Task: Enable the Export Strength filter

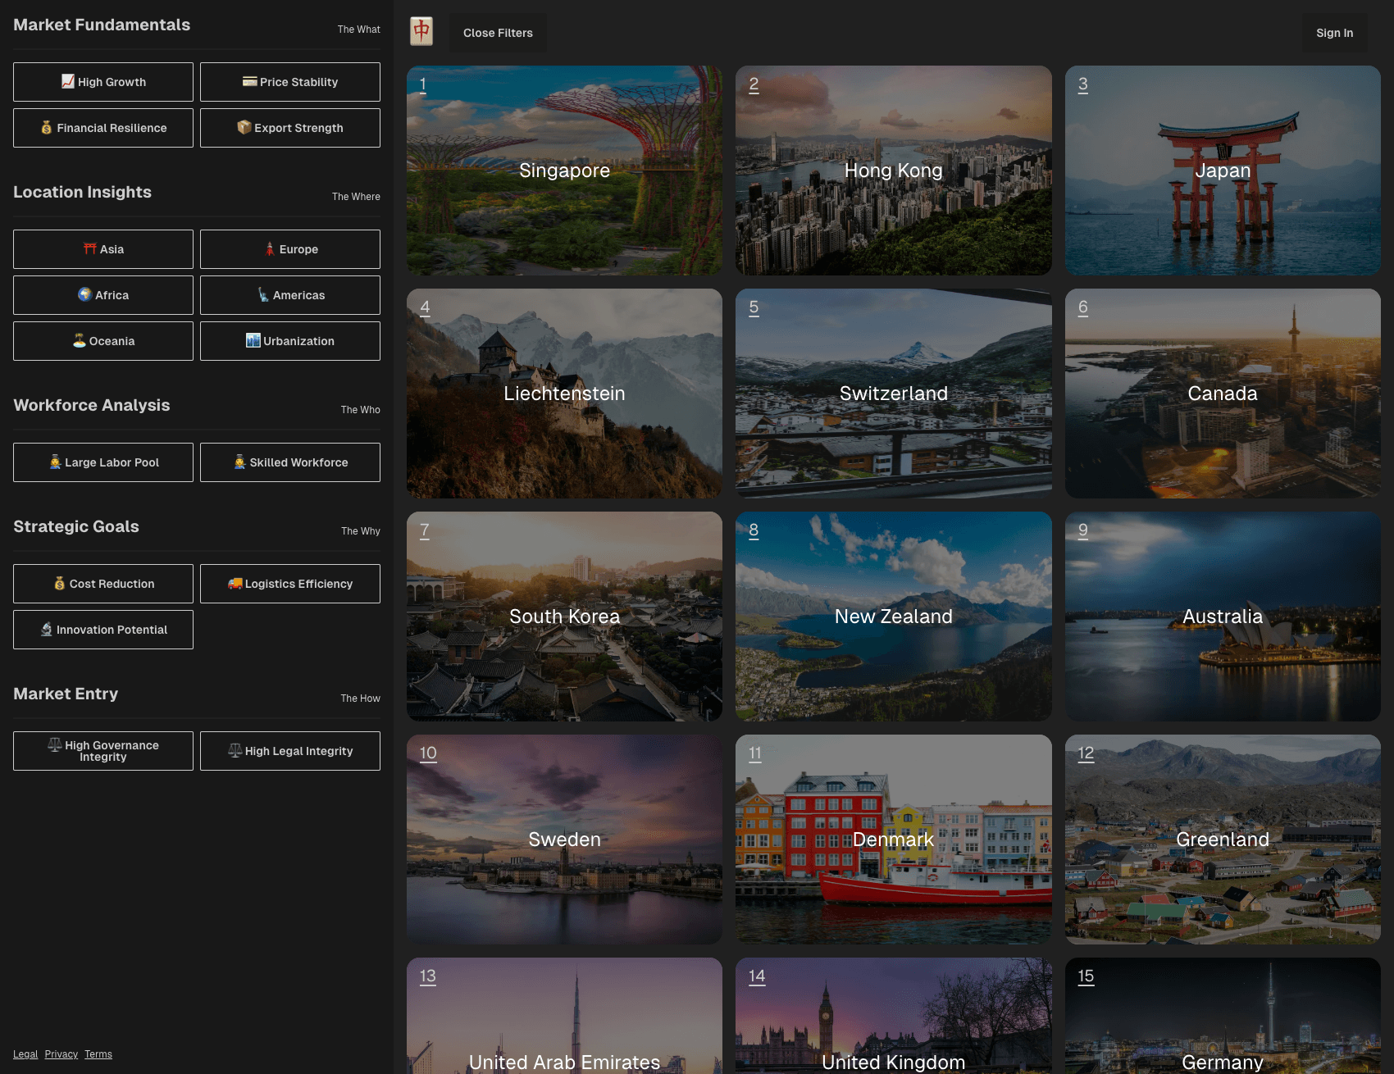Action: (x=290, y=128)
